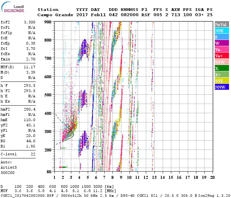Click the 13 MHz frequency axis label
Viewport: 231px width, 198px height.
point(154,178)
